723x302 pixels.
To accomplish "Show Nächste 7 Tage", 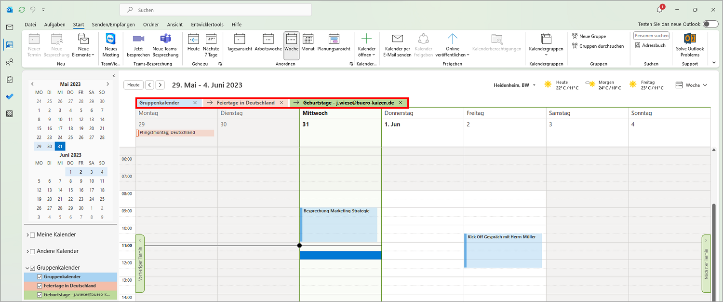I will 211,45.
